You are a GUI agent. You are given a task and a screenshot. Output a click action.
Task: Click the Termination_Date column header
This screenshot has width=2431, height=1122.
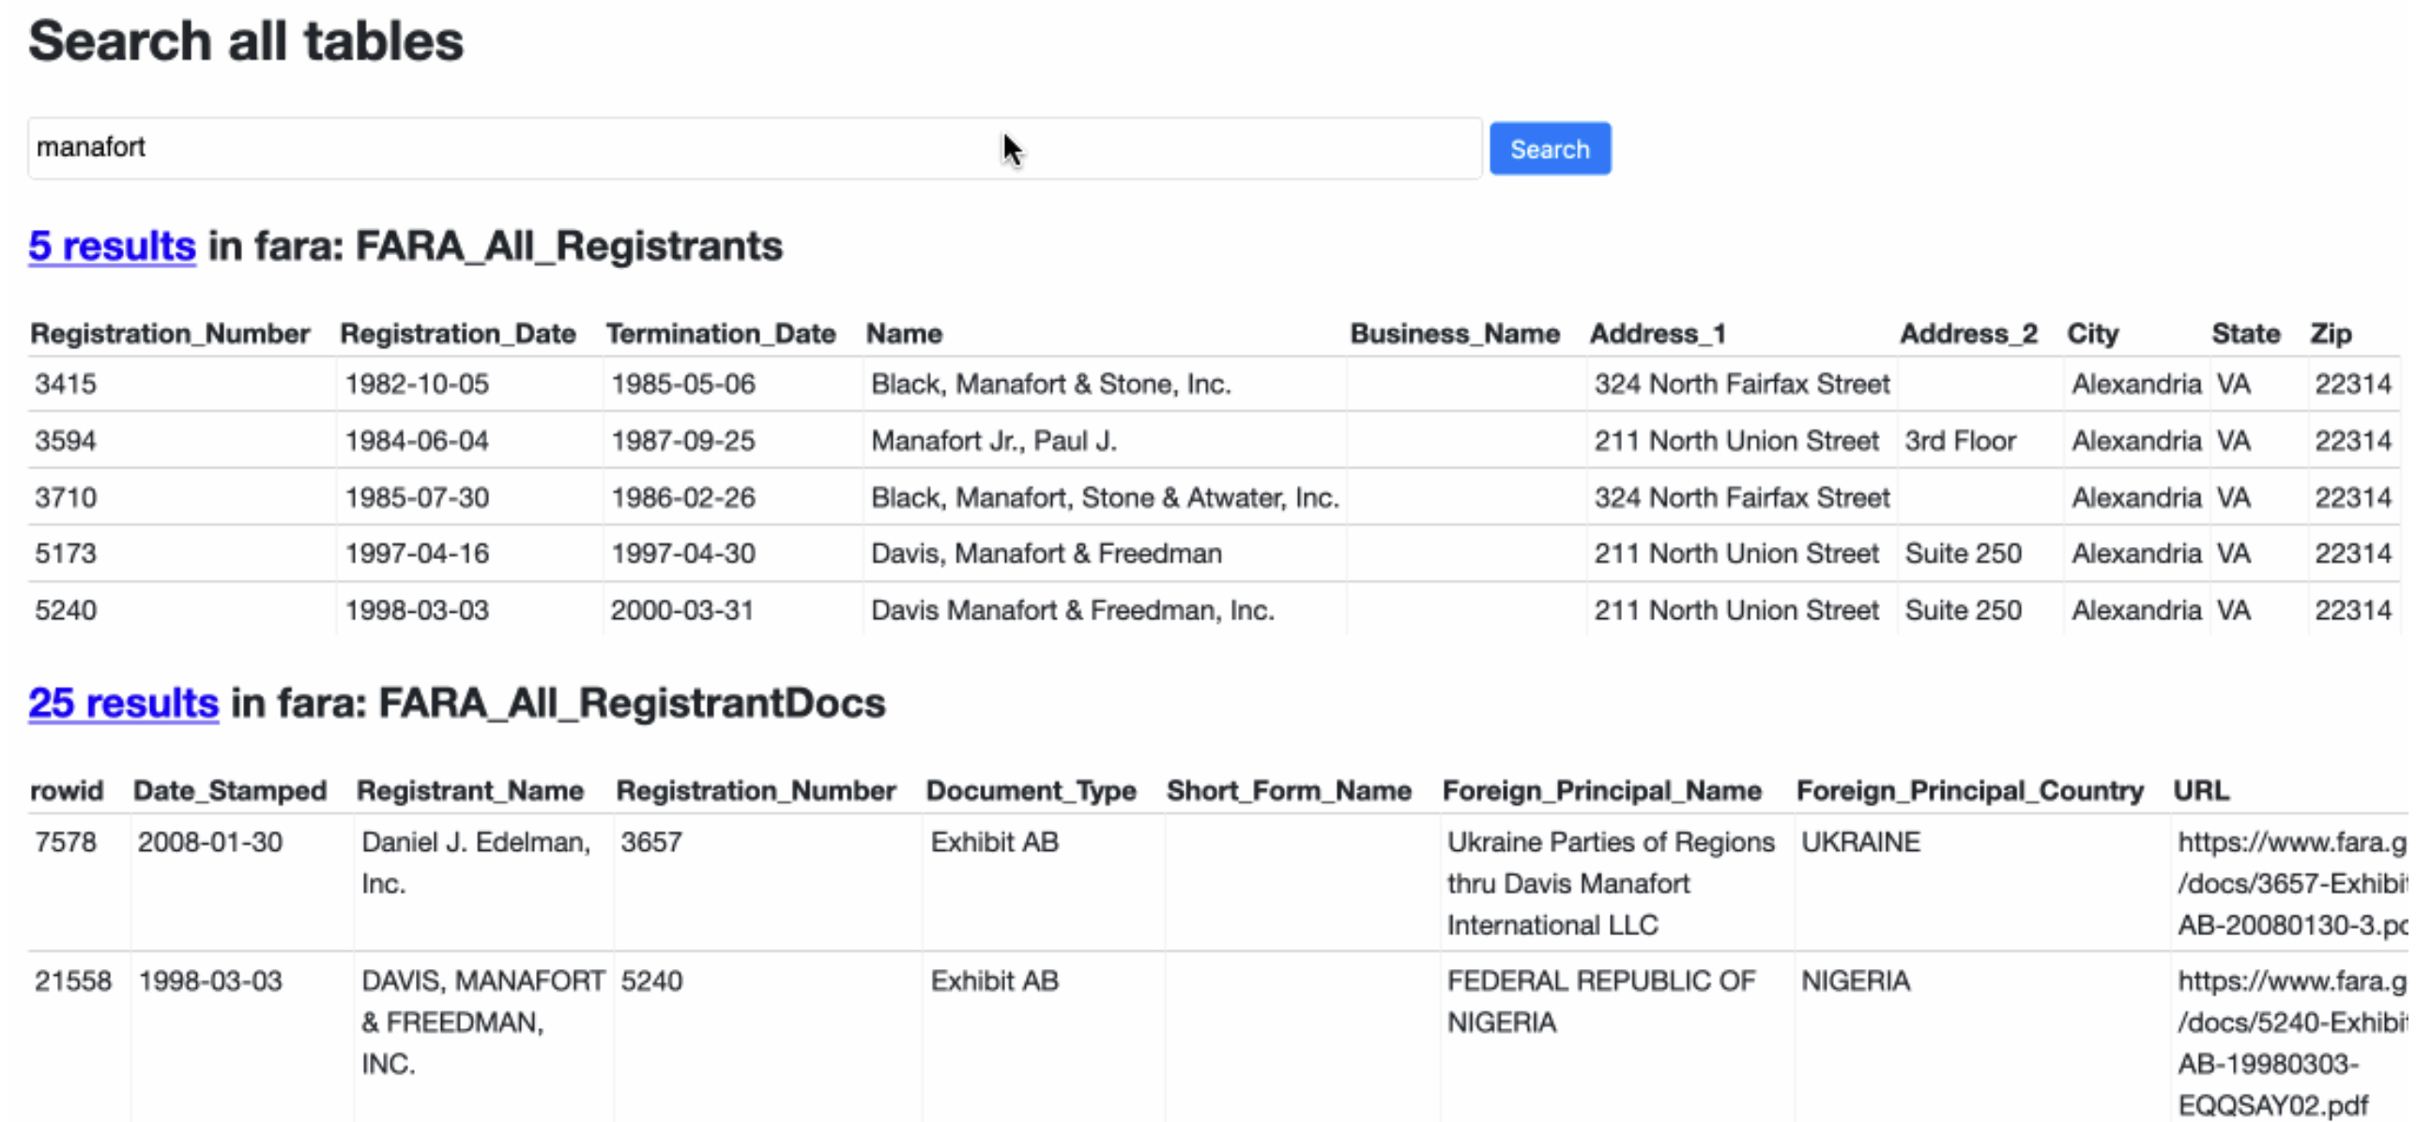[x=720, y=334]
